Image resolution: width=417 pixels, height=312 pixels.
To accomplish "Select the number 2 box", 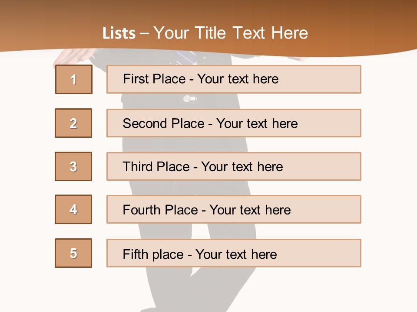I will [x=73, y=123].
